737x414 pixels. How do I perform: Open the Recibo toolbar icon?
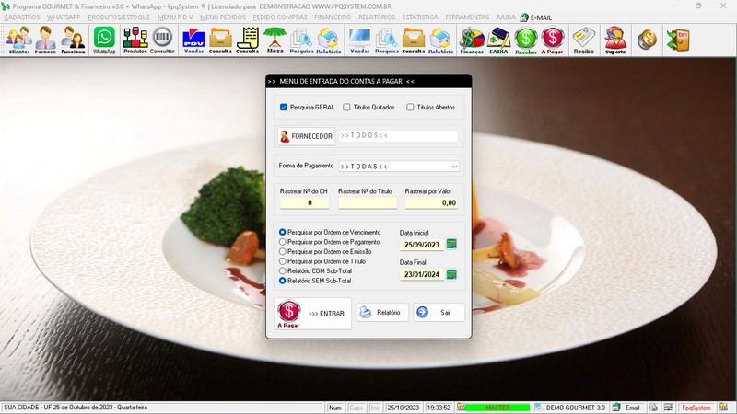[x=584, y=40]
